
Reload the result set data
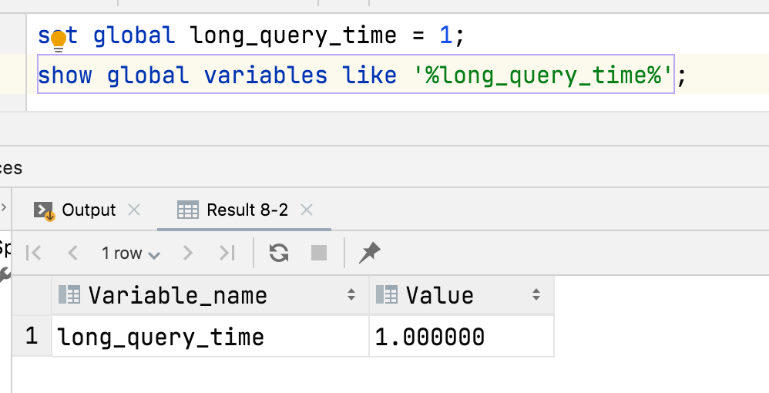pyautogui.click(x=279, y=254)
